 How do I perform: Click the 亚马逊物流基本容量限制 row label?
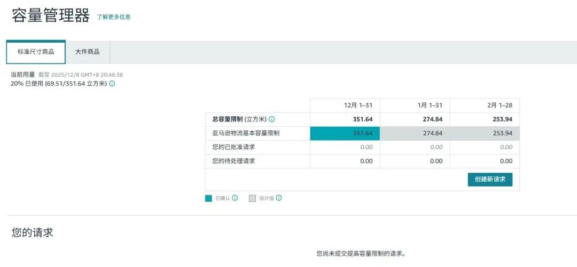[246, 133]
